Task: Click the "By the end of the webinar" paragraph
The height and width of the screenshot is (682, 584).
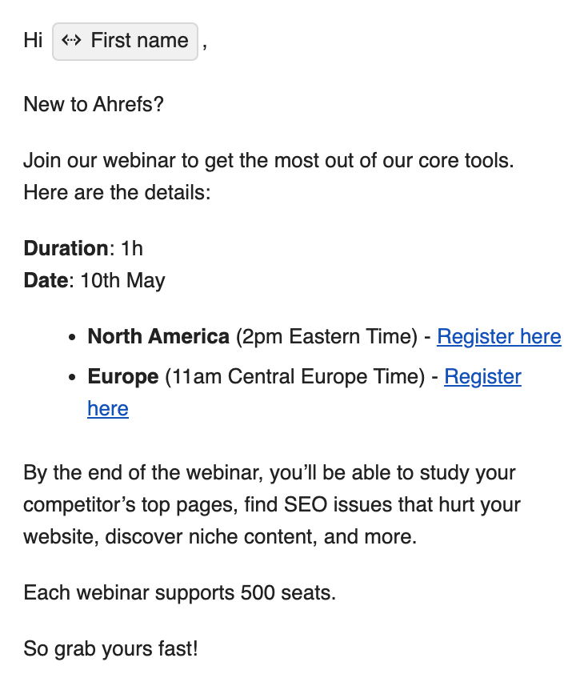Action: pyautogui.click(x=272, y=504)
